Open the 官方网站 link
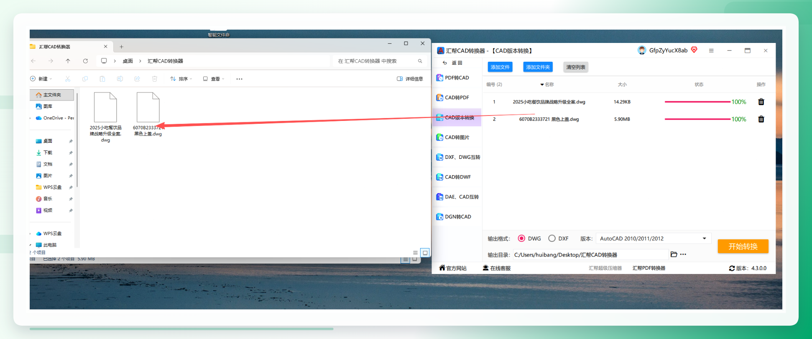The image size is (812, 339). tap(453, 269)
